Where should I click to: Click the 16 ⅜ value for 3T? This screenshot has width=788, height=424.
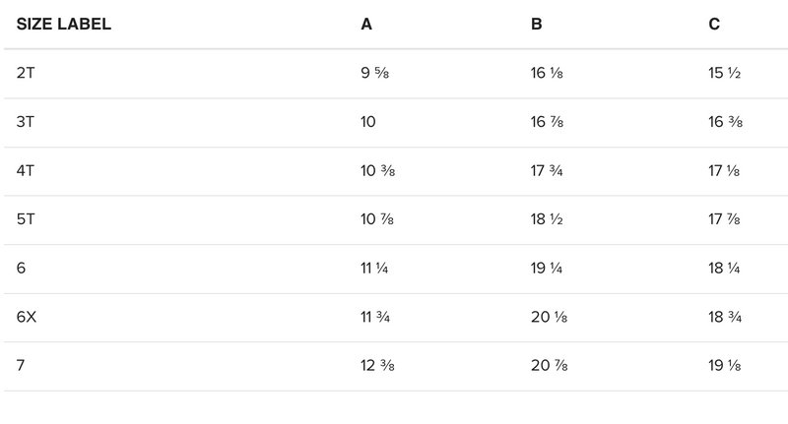[x=726, y=123]
